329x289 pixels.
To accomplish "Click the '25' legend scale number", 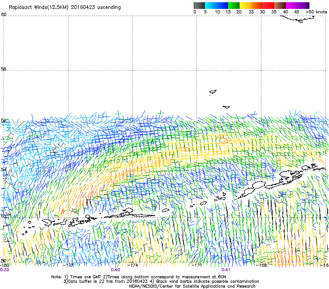I will tap(251, 12).
